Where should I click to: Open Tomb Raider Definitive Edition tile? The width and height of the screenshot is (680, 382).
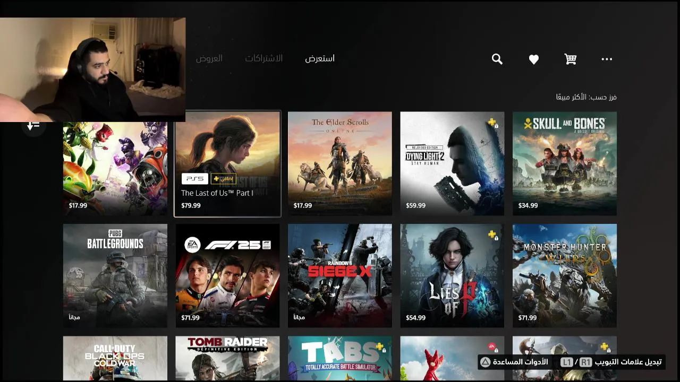pos(227,359)
